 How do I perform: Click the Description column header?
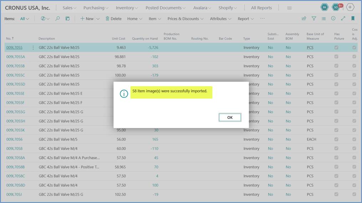pyautogui.click(x=47, y=38)
